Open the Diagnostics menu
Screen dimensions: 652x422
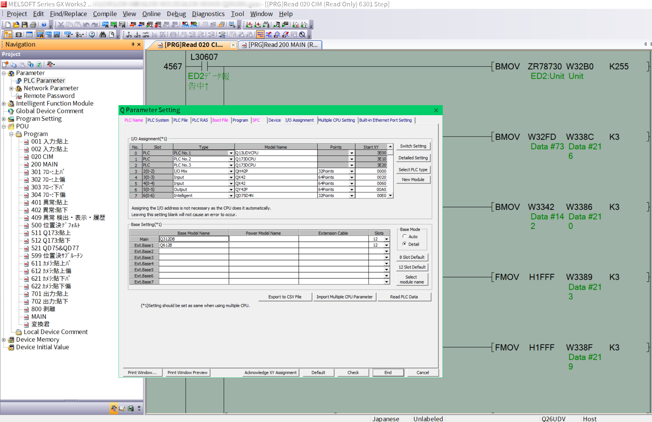(x=208, y=14)
